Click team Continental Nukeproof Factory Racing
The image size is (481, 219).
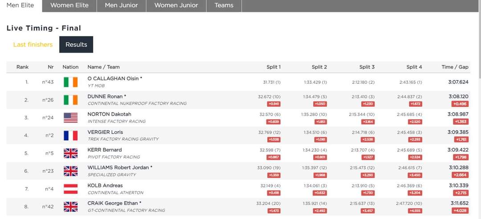137,104
